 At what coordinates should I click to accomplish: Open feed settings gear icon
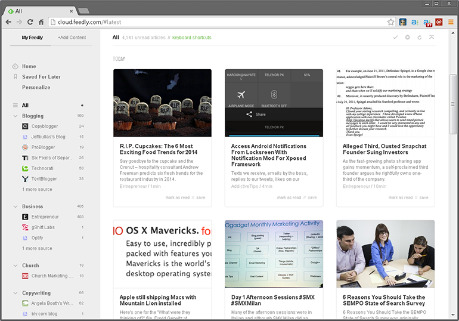click(x=408, y=38)
